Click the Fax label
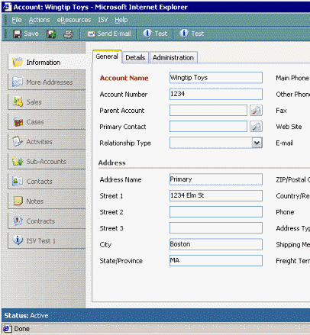 [282, 111]
